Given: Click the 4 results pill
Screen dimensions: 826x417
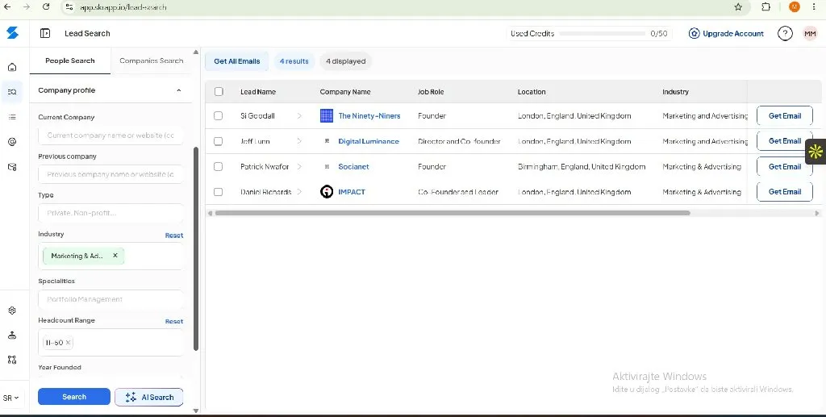Looking at the screenshot, I should (294, 61).
